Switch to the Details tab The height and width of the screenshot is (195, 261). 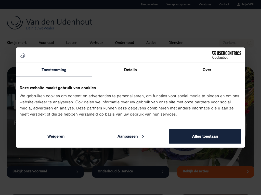coord(130,70)
